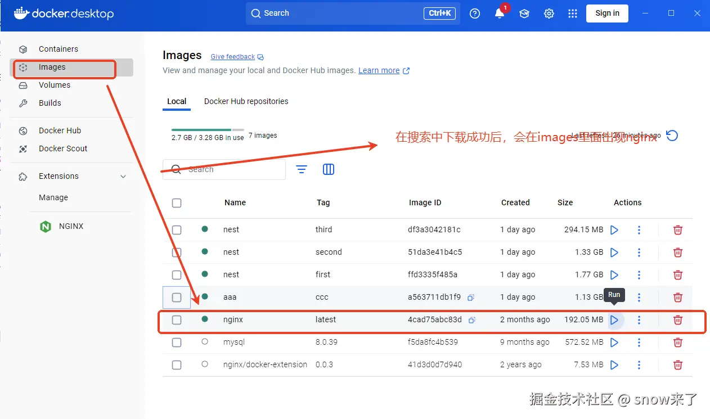Open Volumes in the sidebar
This screenshot has width=710, height=419.
(71, 85)
